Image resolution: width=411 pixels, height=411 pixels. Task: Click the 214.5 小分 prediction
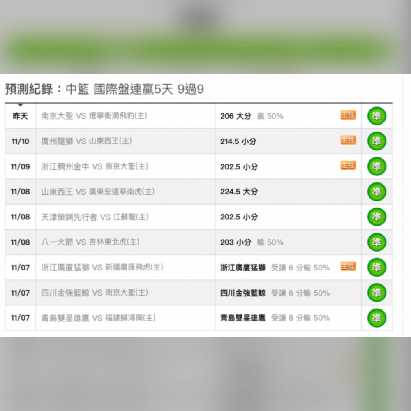[238, 141]
